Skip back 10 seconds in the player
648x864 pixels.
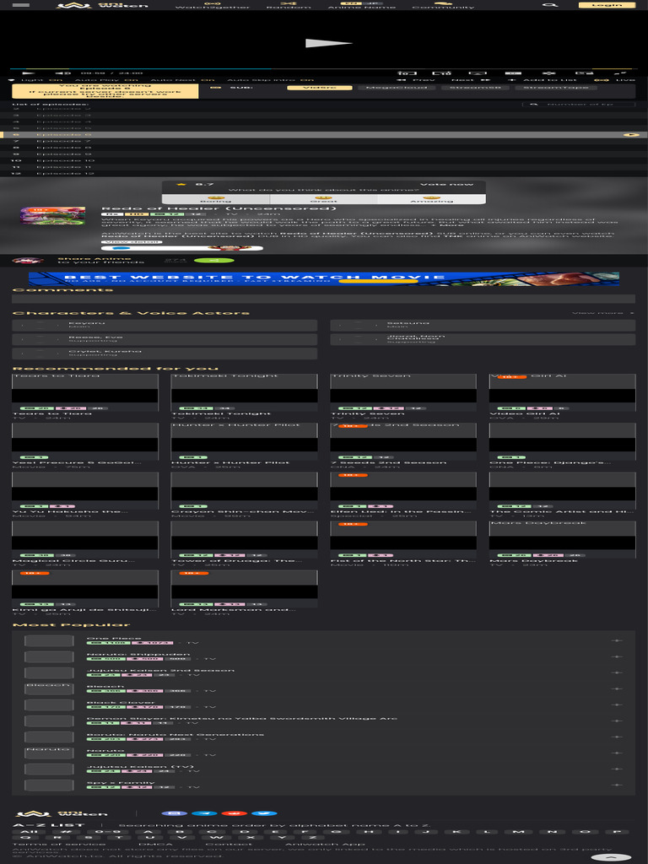[407, 73]
